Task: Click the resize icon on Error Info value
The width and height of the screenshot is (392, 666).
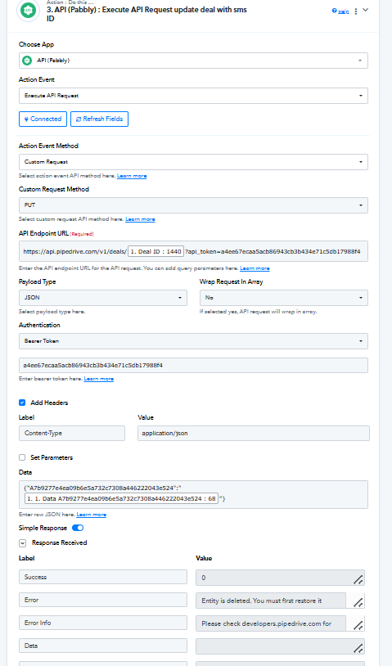Action: point(358,625)
